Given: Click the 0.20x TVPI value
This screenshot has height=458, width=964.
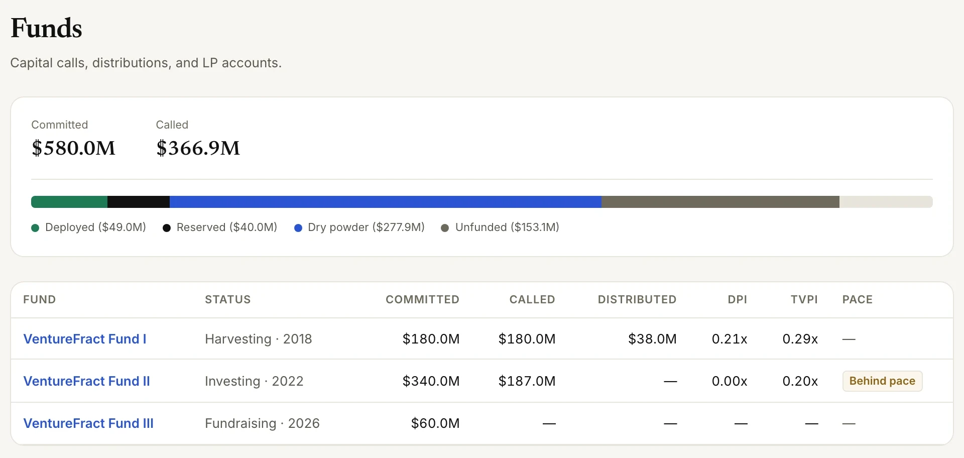Looking at the screenshot, I should click(800, 381).
